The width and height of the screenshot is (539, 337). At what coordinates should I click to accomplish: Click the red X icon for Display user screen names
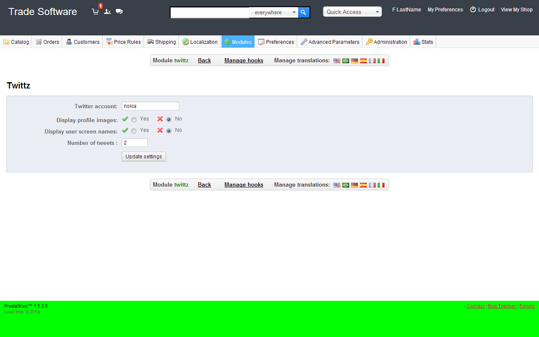pos(160,130)
